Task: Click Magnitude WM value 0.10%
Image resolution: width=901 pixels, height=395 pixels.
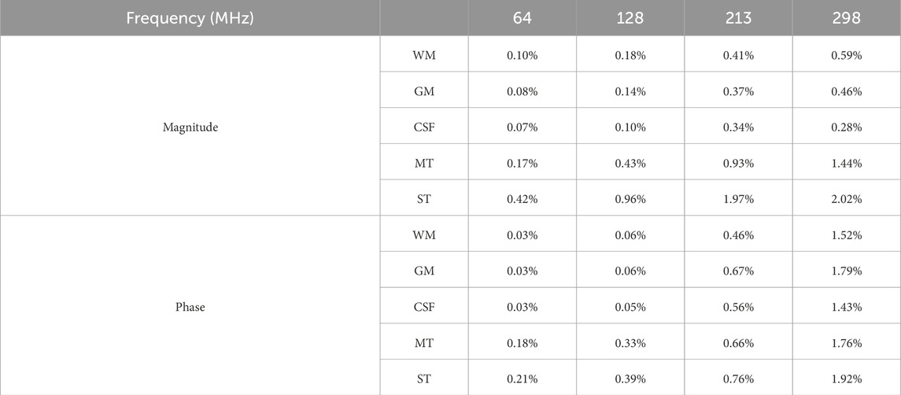Action: (x=523, y=55)
